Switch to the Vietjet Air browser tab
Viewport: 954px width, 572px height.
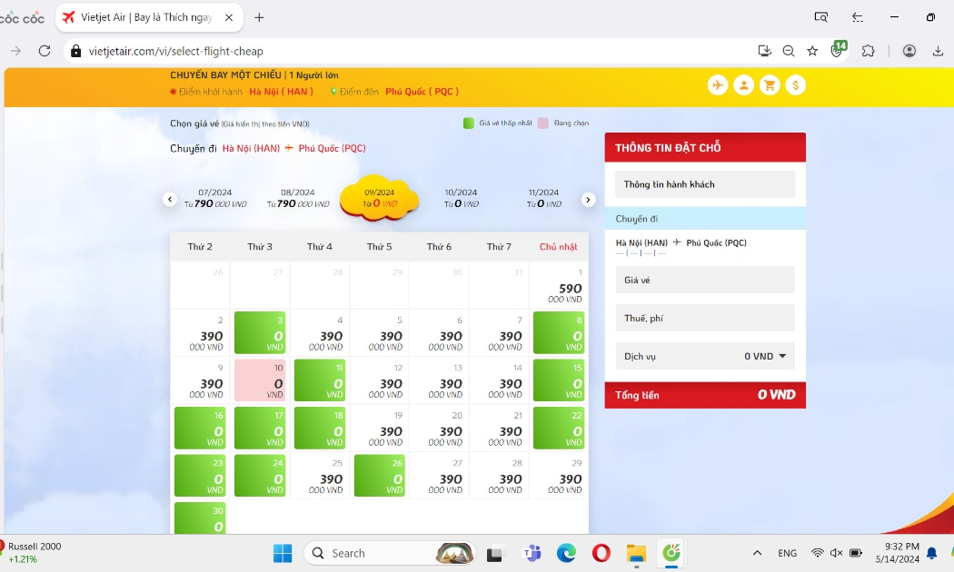149,17
